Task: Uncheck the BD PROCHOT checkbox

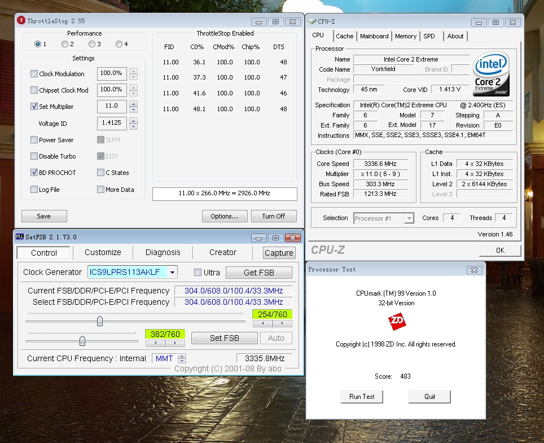Action: [x=34, y=173]
